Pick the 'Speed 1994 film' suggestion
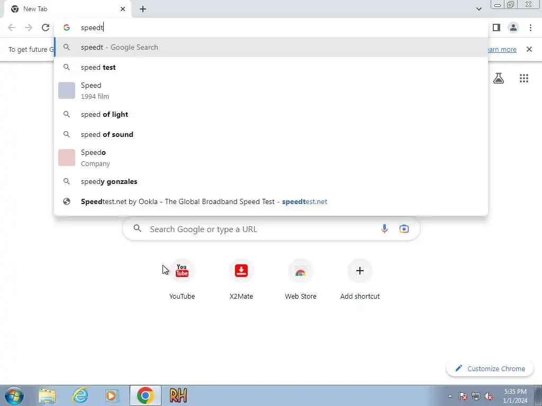542x406 pixels. [271, 90]
